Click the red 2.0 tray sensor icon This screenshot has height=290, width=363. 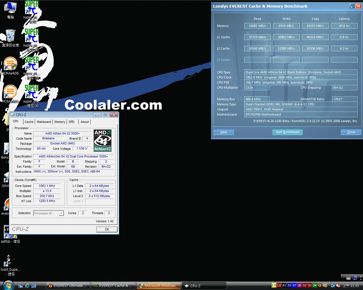pyautogui.click(x=279, y=285)
